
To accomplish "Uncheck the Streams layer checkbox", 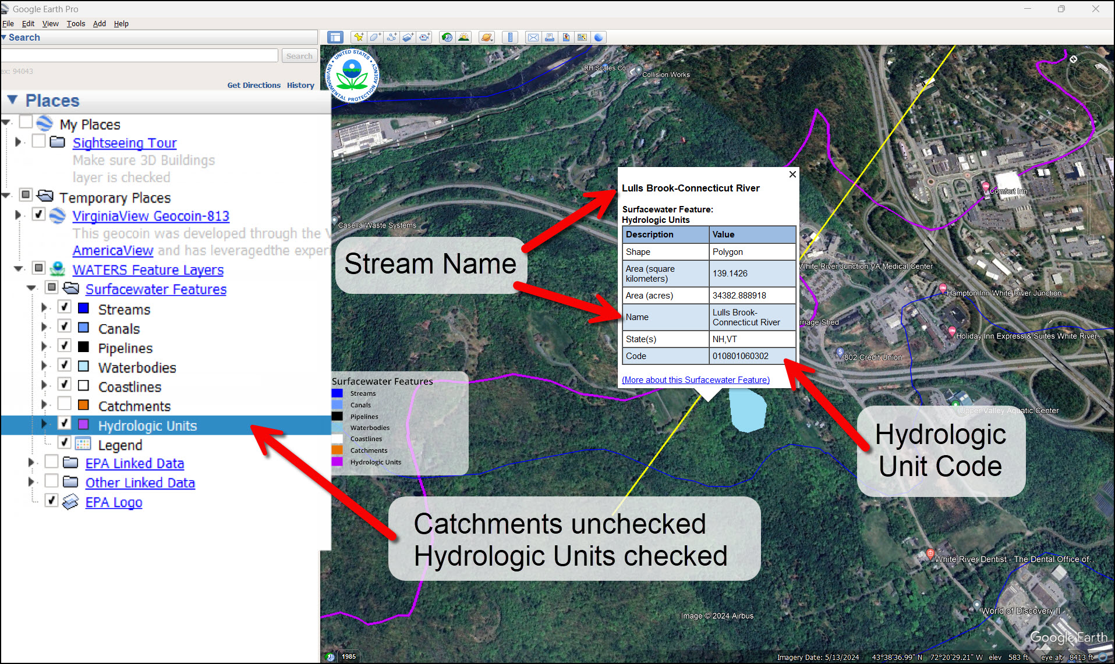I will pos(65,307).
